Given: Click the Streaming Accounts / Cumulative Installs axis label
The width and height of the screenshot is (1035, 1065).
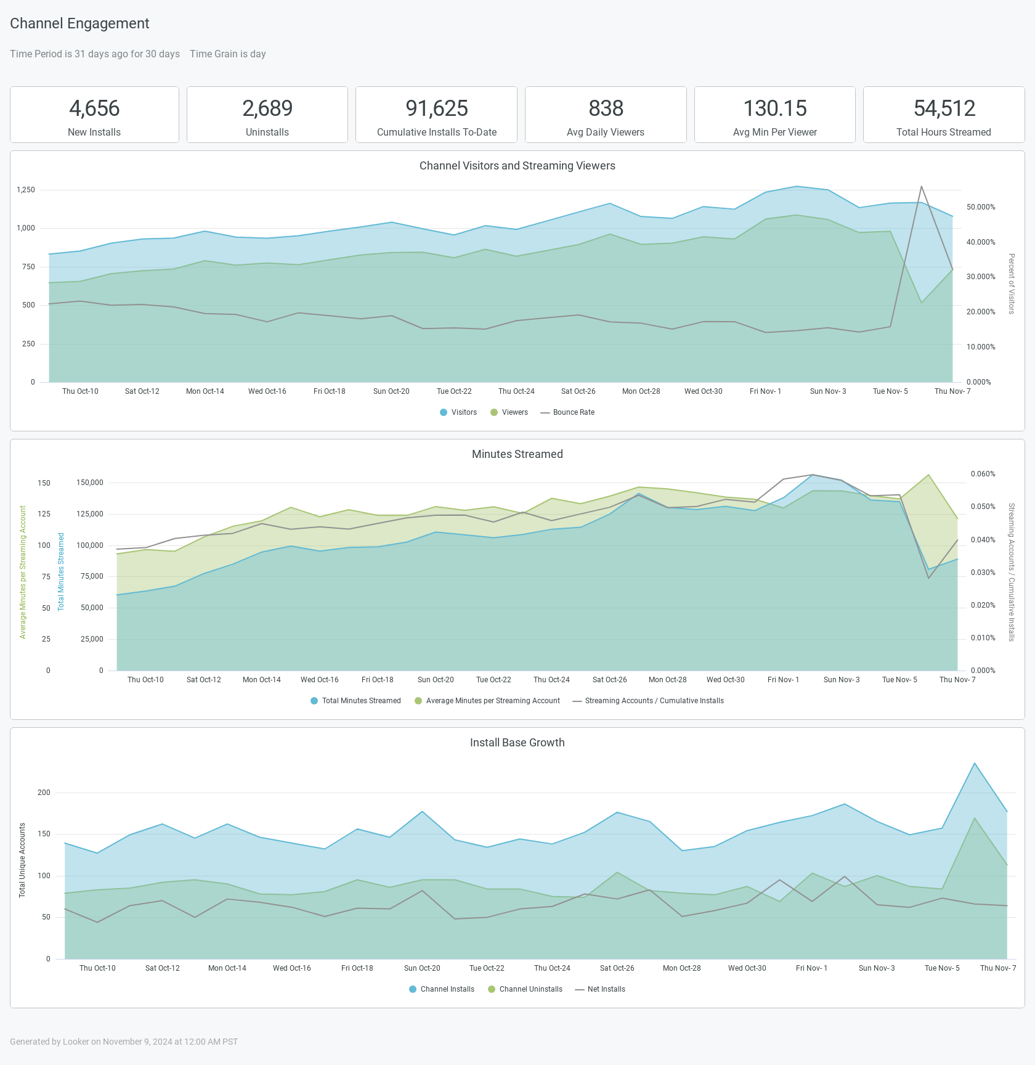Looking at the screenshot, I should 1011,573.
